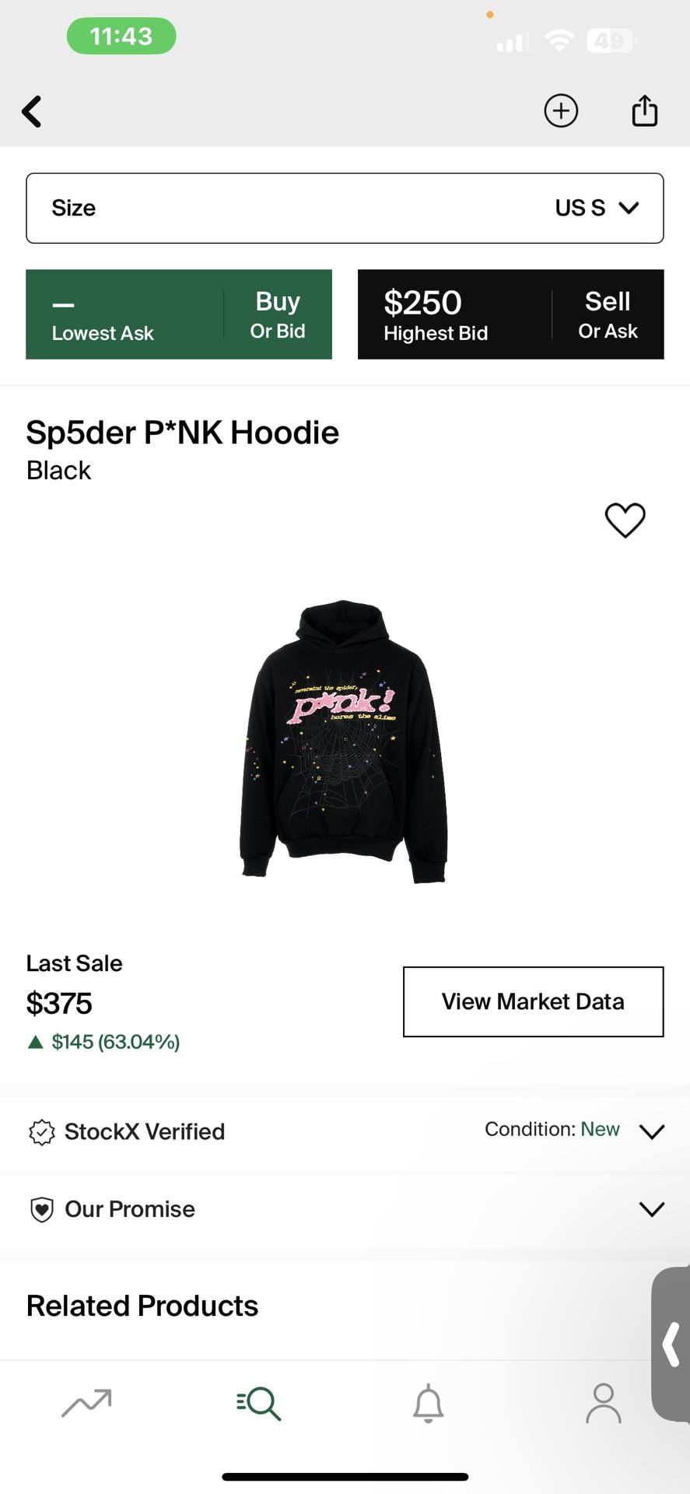Toggle the green sale arrow indicator
This screenshot has width=690, height=1494.
[35, 1042]
